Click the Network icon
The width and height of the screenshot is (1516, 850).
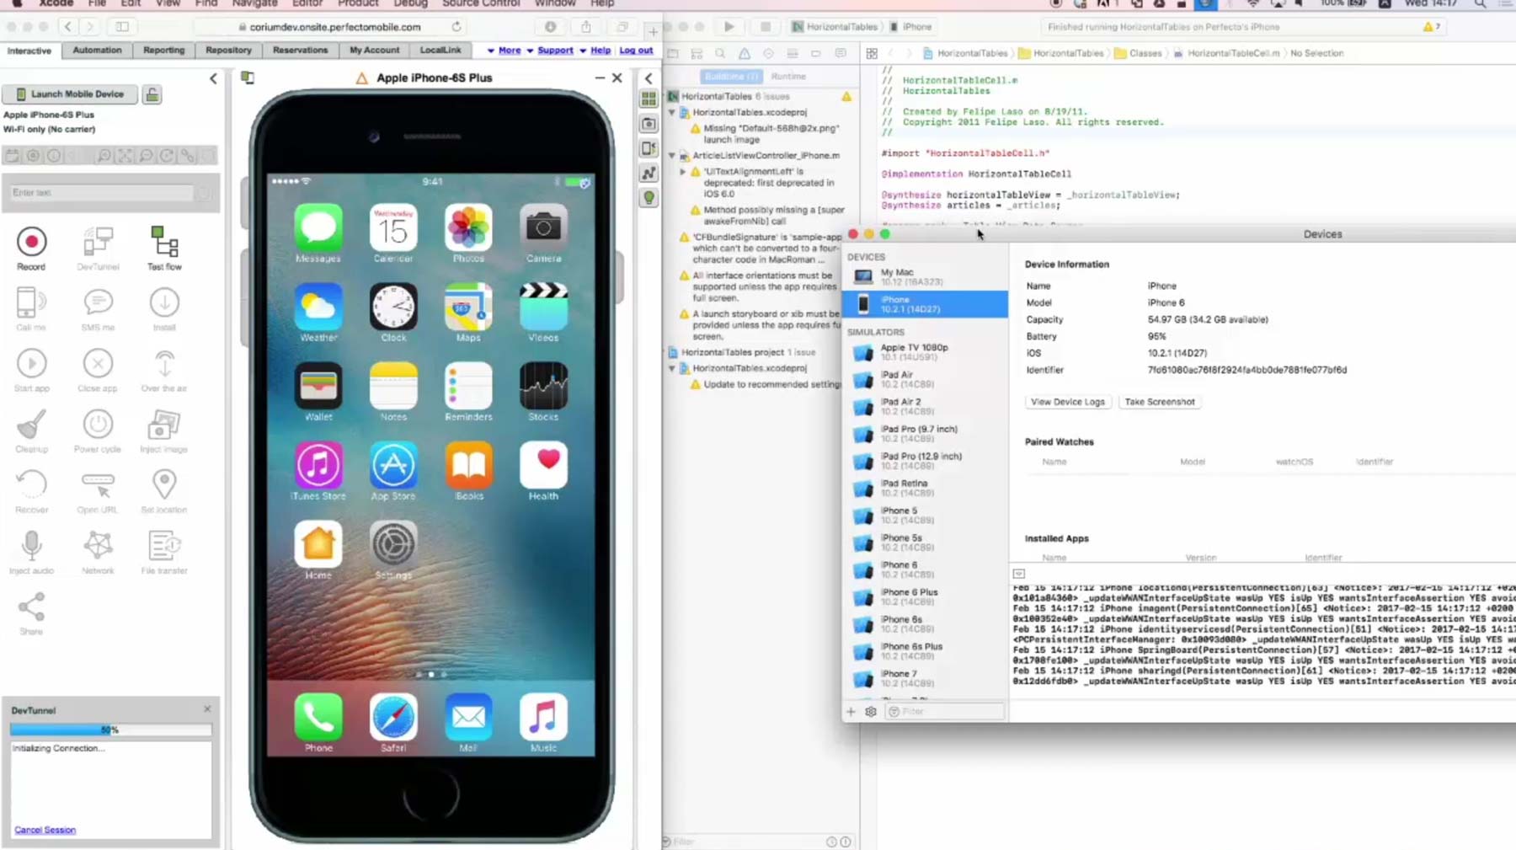(98, 546)
